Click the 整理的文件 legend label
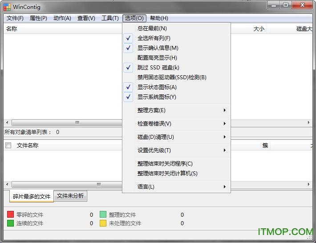The width and height of the screenshot is (316, 243). coord(122,215)
